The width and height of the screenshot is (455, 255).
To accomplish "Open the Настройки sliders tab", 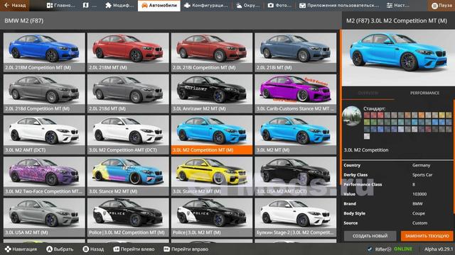I will pyautogui.click(x=398, y=6).
